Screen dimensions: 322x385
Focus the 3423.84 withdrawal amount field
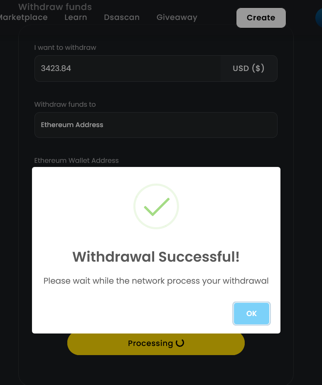click(x=128, y=68)
